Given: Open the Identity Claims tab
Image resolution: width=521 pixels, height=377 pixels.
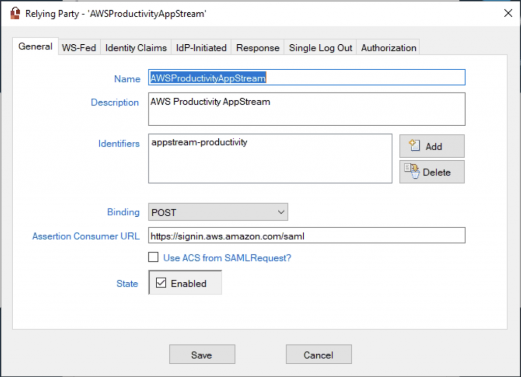Looking at the screenshot, I should click(135, 47).
